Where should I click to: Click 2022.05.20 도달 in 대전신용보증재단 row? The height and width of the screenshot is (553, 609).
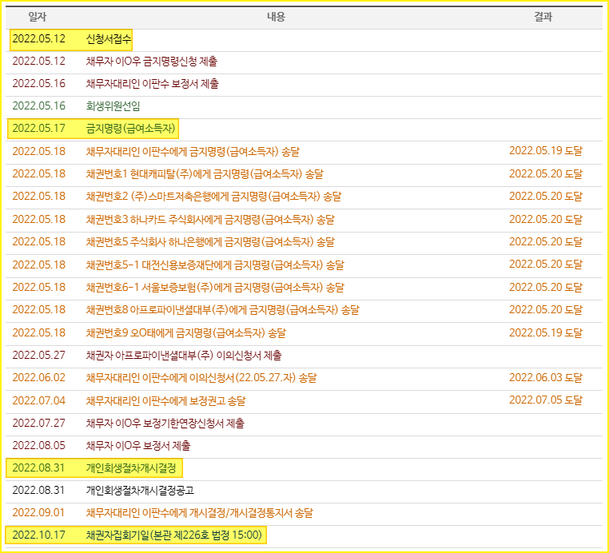point(546,264)
